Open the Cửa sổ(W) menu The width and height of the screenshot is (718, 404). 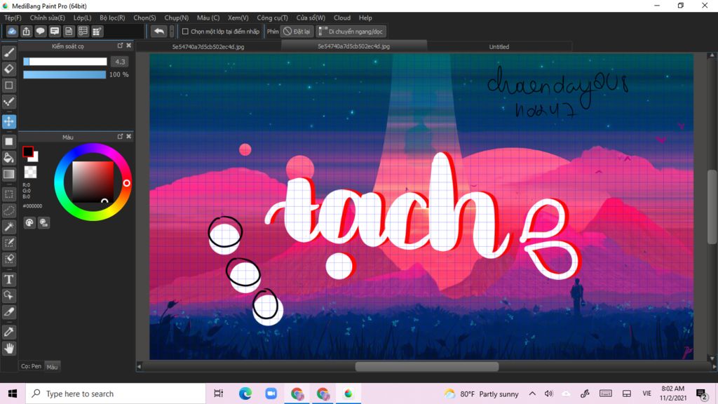point(311,18)
